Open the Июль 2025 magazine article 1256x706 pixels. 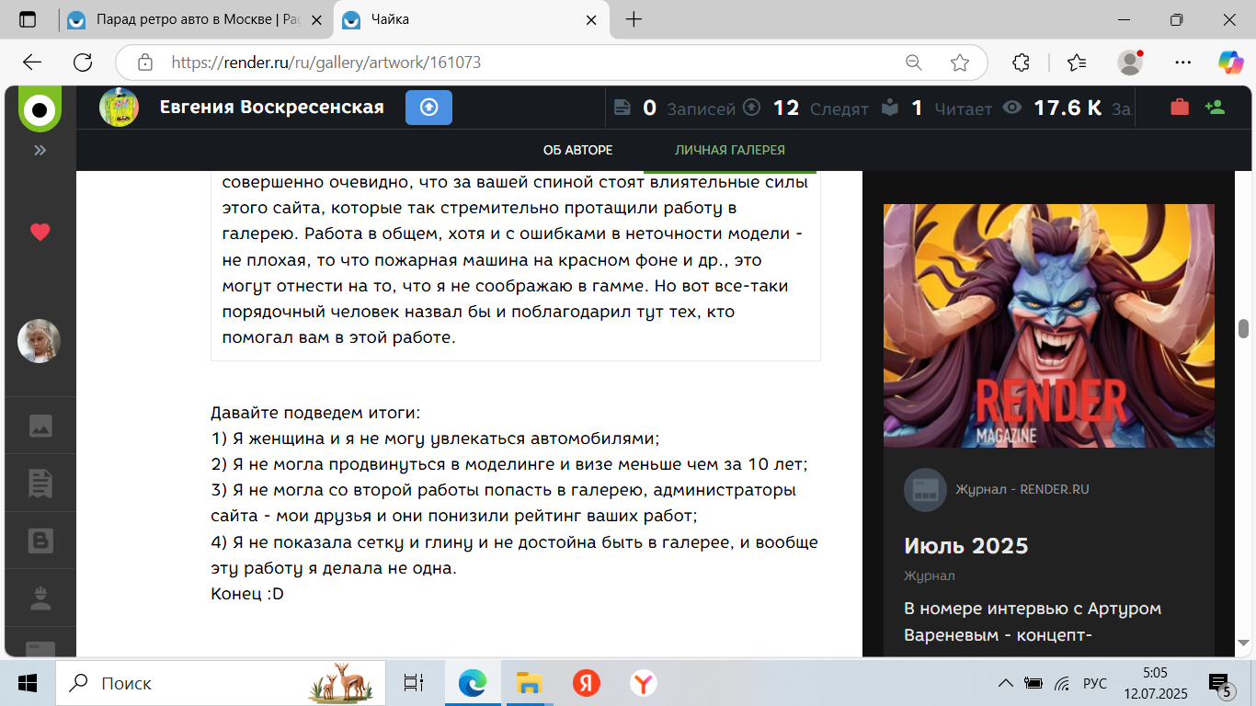[965, 546]
